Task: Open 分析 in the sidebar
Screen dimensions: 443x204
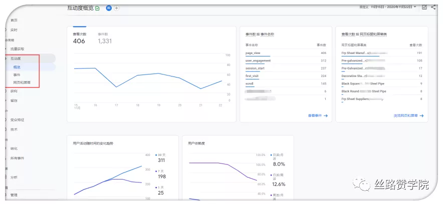Action: [x=14, y=177]
